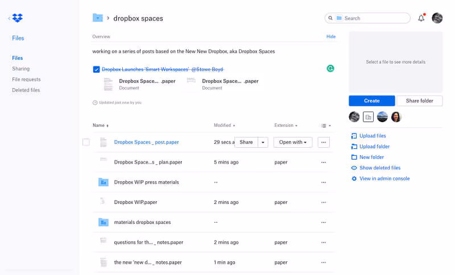Hide the Overview section
The height and width of the screenshot is (275, 455).
(331, 36)
